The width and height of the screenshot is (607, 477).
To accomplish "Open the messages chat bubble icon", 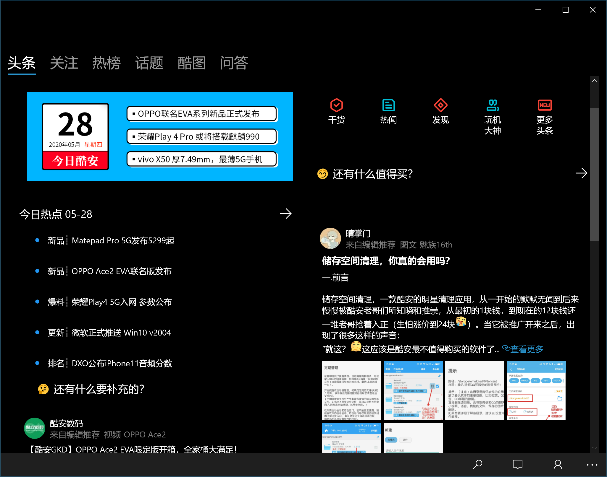I will tap(517, 465).
